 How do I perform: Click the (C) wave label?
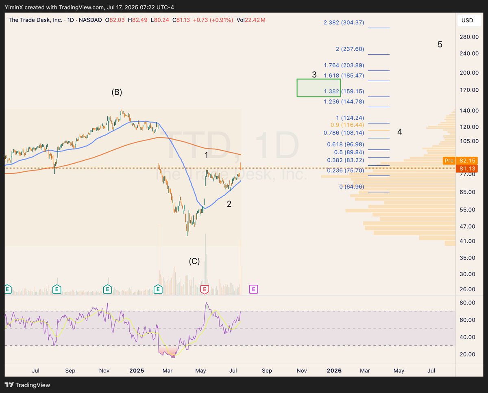[x=194, y=261]
